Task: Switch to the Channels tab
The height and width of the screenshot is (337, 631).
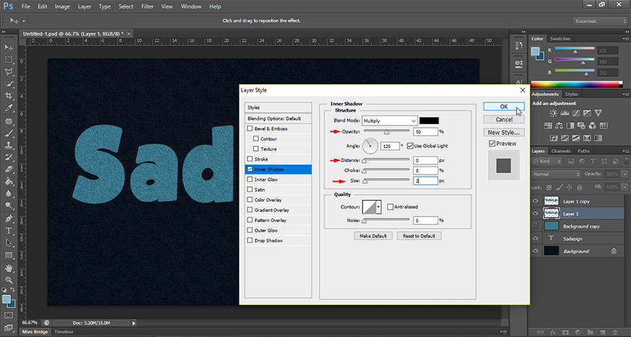Action: 561,151
